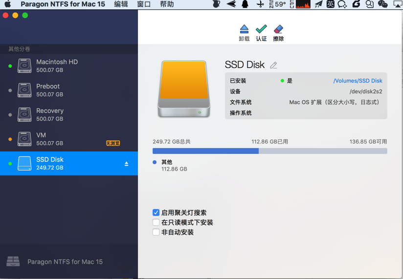The width and height of the screenshot is (403, 279).
Task: Select the Macintosh HD drive icon
Action: [24, 65]
